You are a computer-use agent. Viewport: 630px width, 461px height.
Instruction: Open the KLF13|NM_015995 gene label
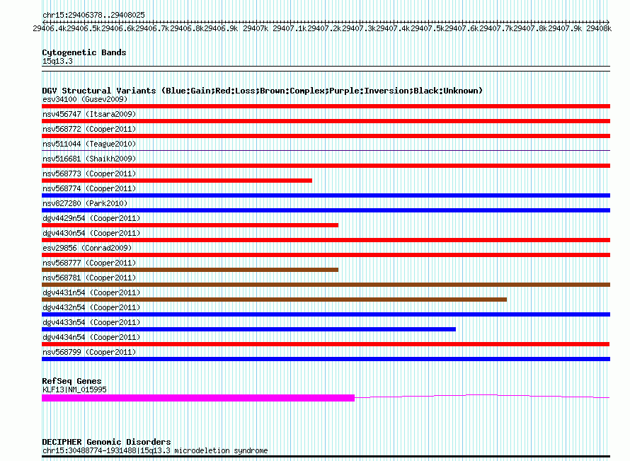[74, 389]
